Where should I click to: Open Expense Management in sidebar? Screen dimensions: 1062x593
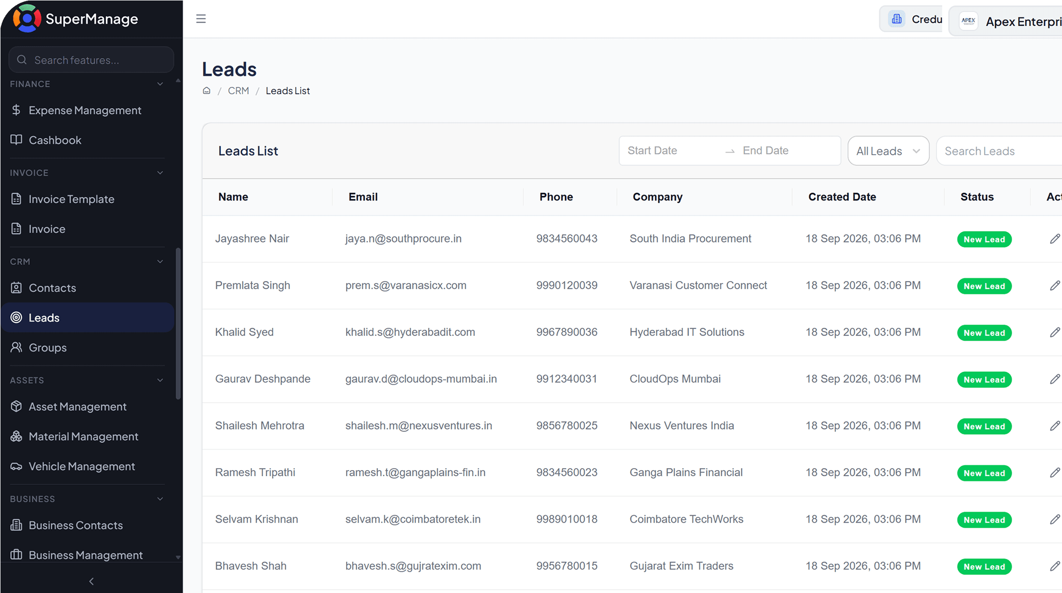click(x=87, y=110)
